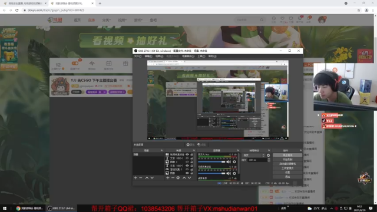The image size is (377, 212).
Task: Open the 视频采集设备 mixer settings gear
Action: click(x=234, y=173)
